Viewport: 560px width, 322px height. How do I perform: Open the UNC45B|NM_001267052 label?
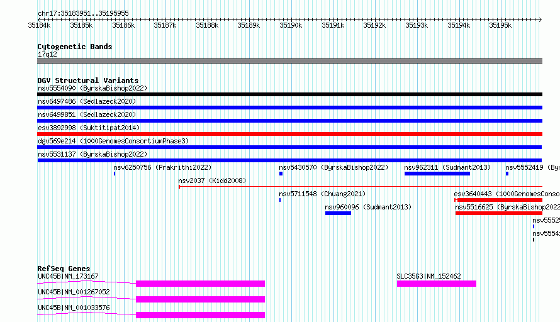click(74, 292)
